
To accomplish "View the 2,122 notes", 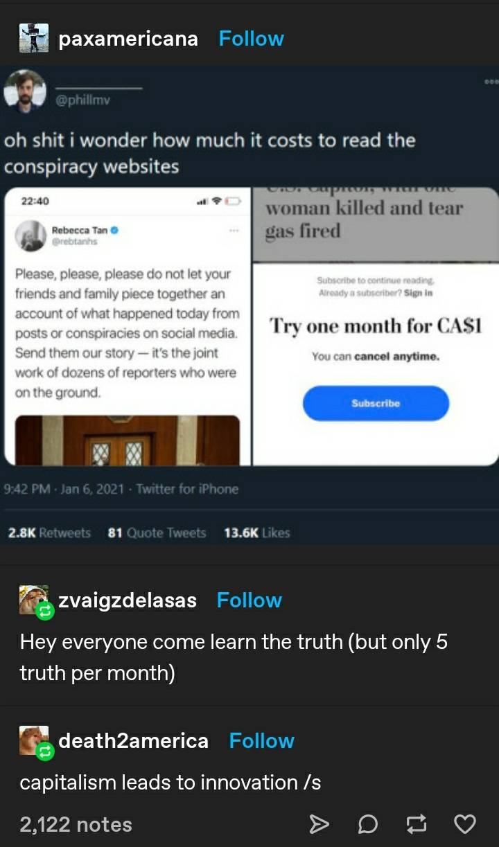I will 76,824.
